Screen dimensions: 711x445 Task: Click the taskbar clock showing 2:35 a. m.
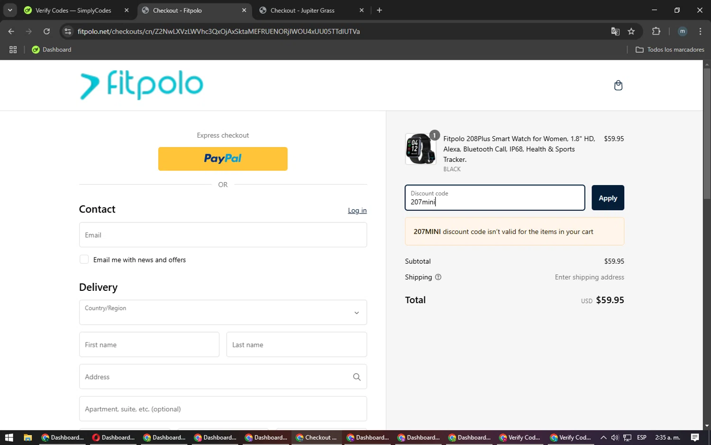[667, 437]
